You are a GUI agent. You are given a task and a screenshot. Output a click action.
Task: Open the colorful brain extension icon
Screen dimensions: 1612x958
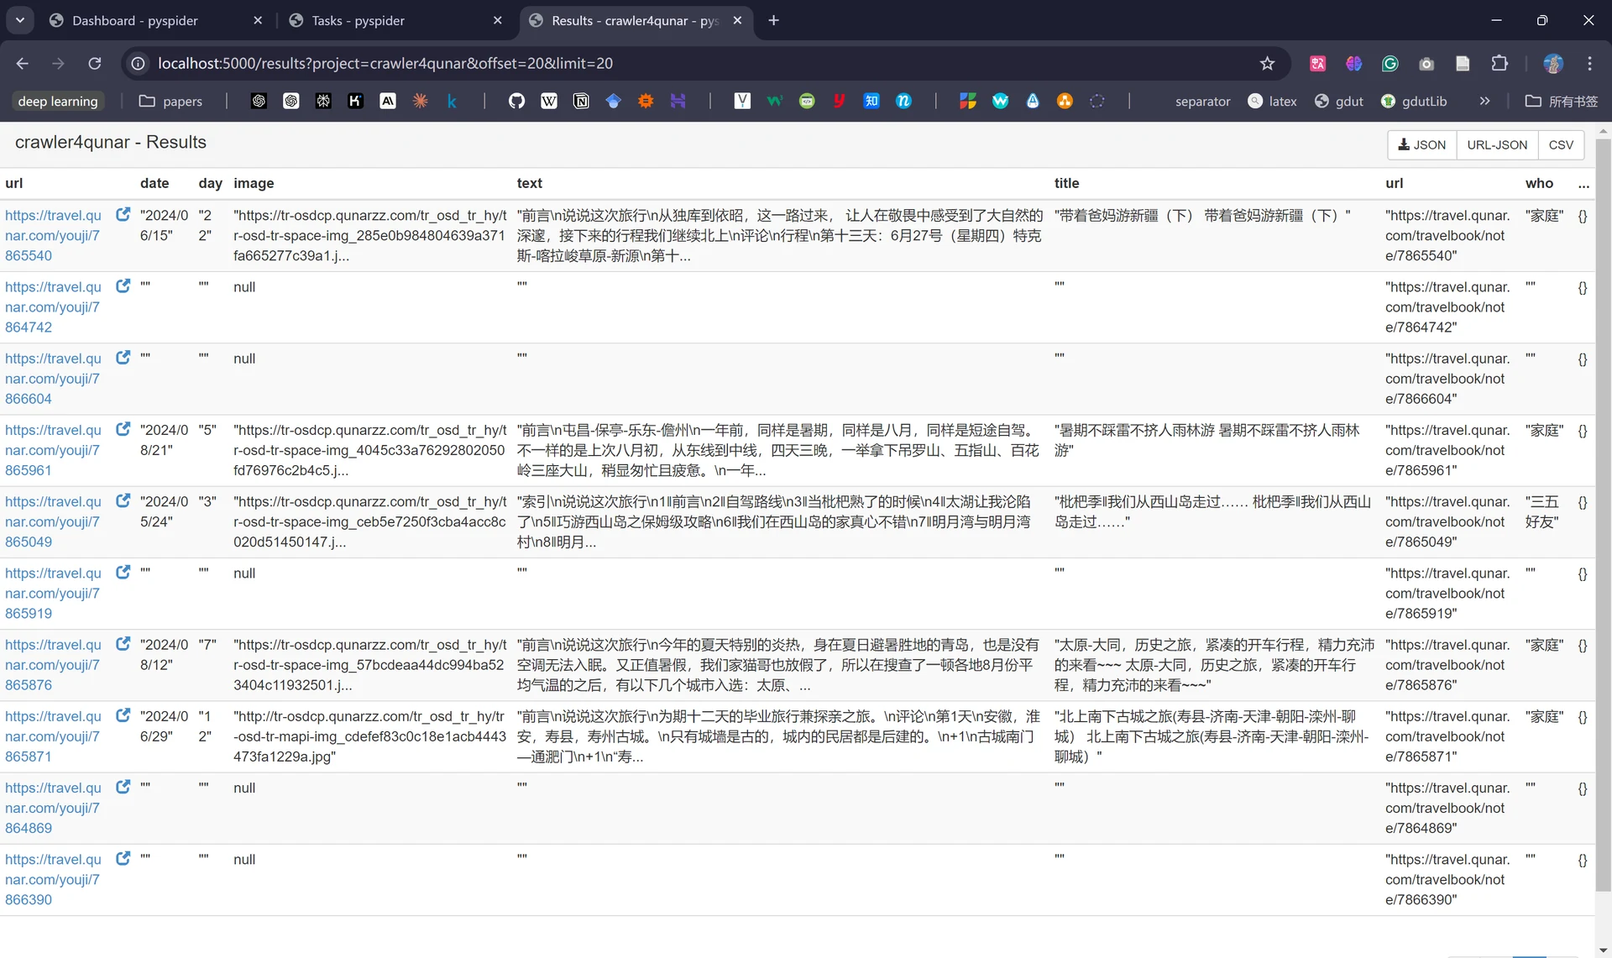[x=1353, y=63]
